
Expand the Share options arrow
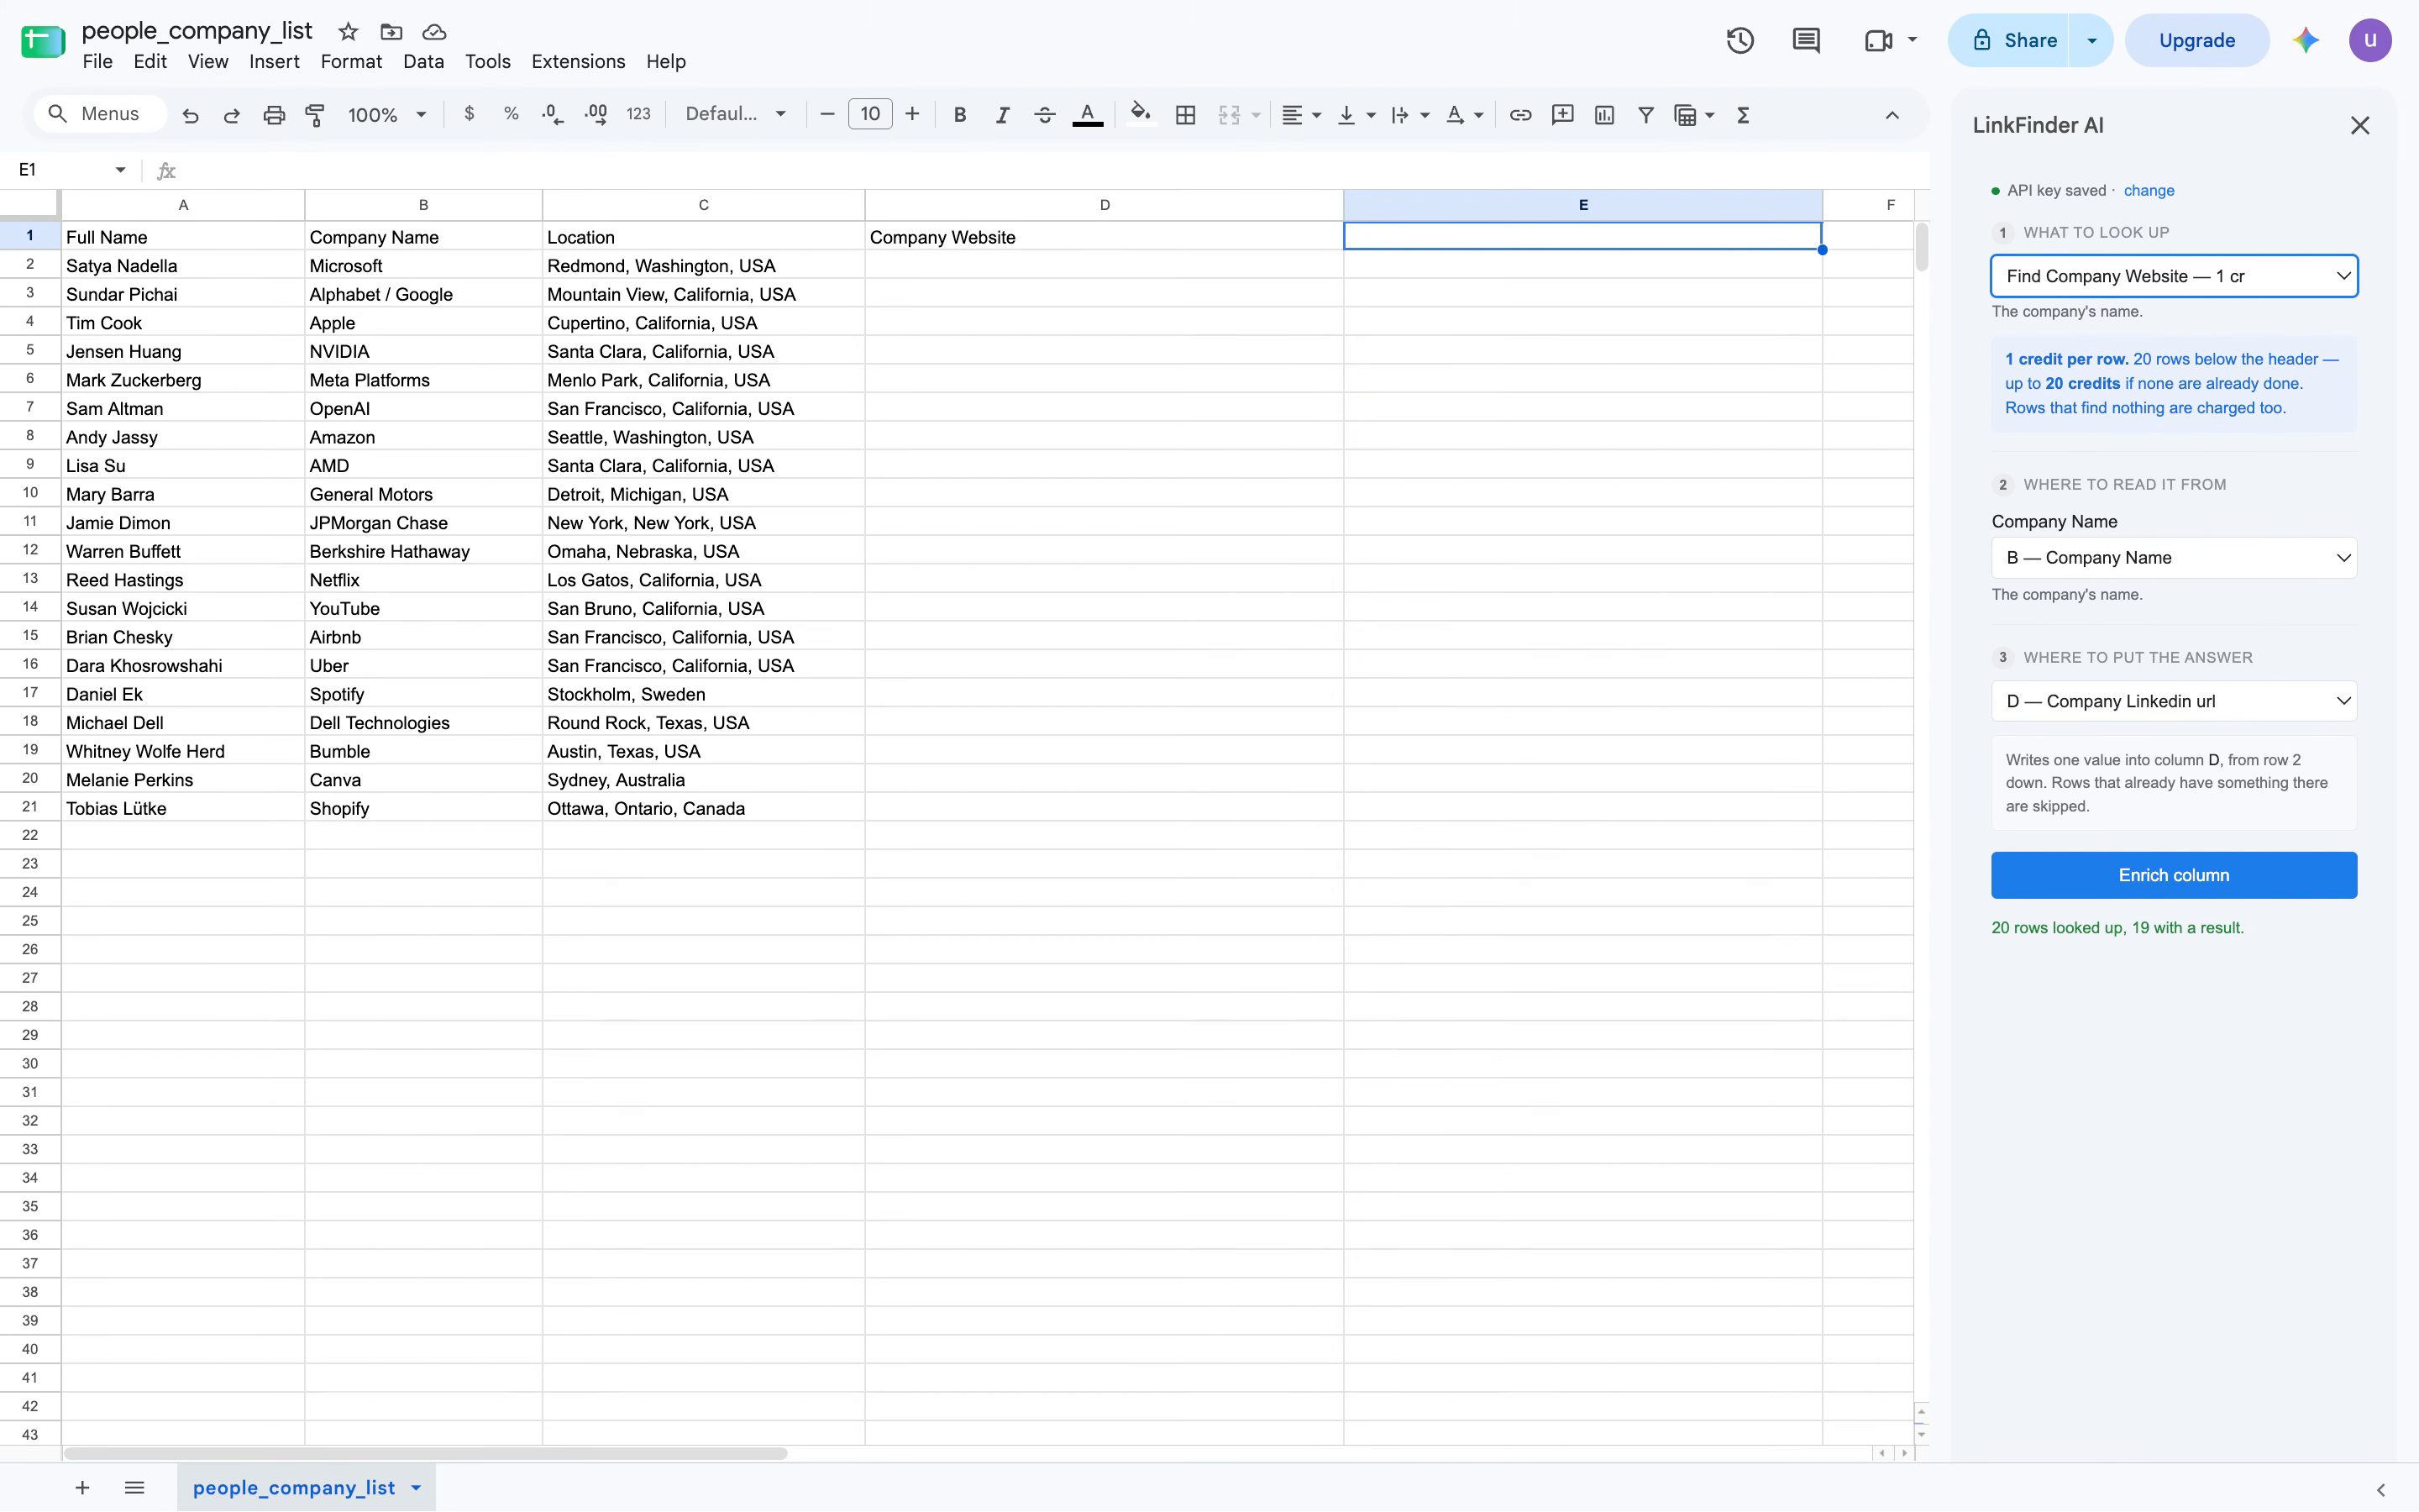pyautogui.click(x=2091, y=40)
